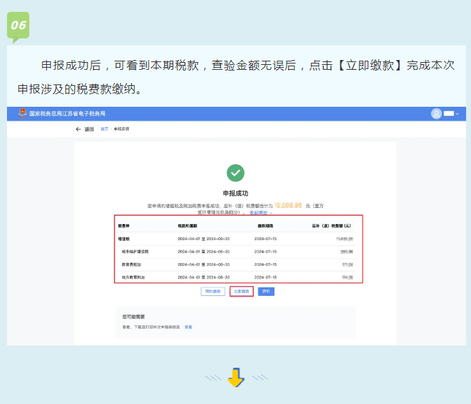The image size is (471, 404).
Task: Select the 增值税 table row
Action: [x=238, y=239]
